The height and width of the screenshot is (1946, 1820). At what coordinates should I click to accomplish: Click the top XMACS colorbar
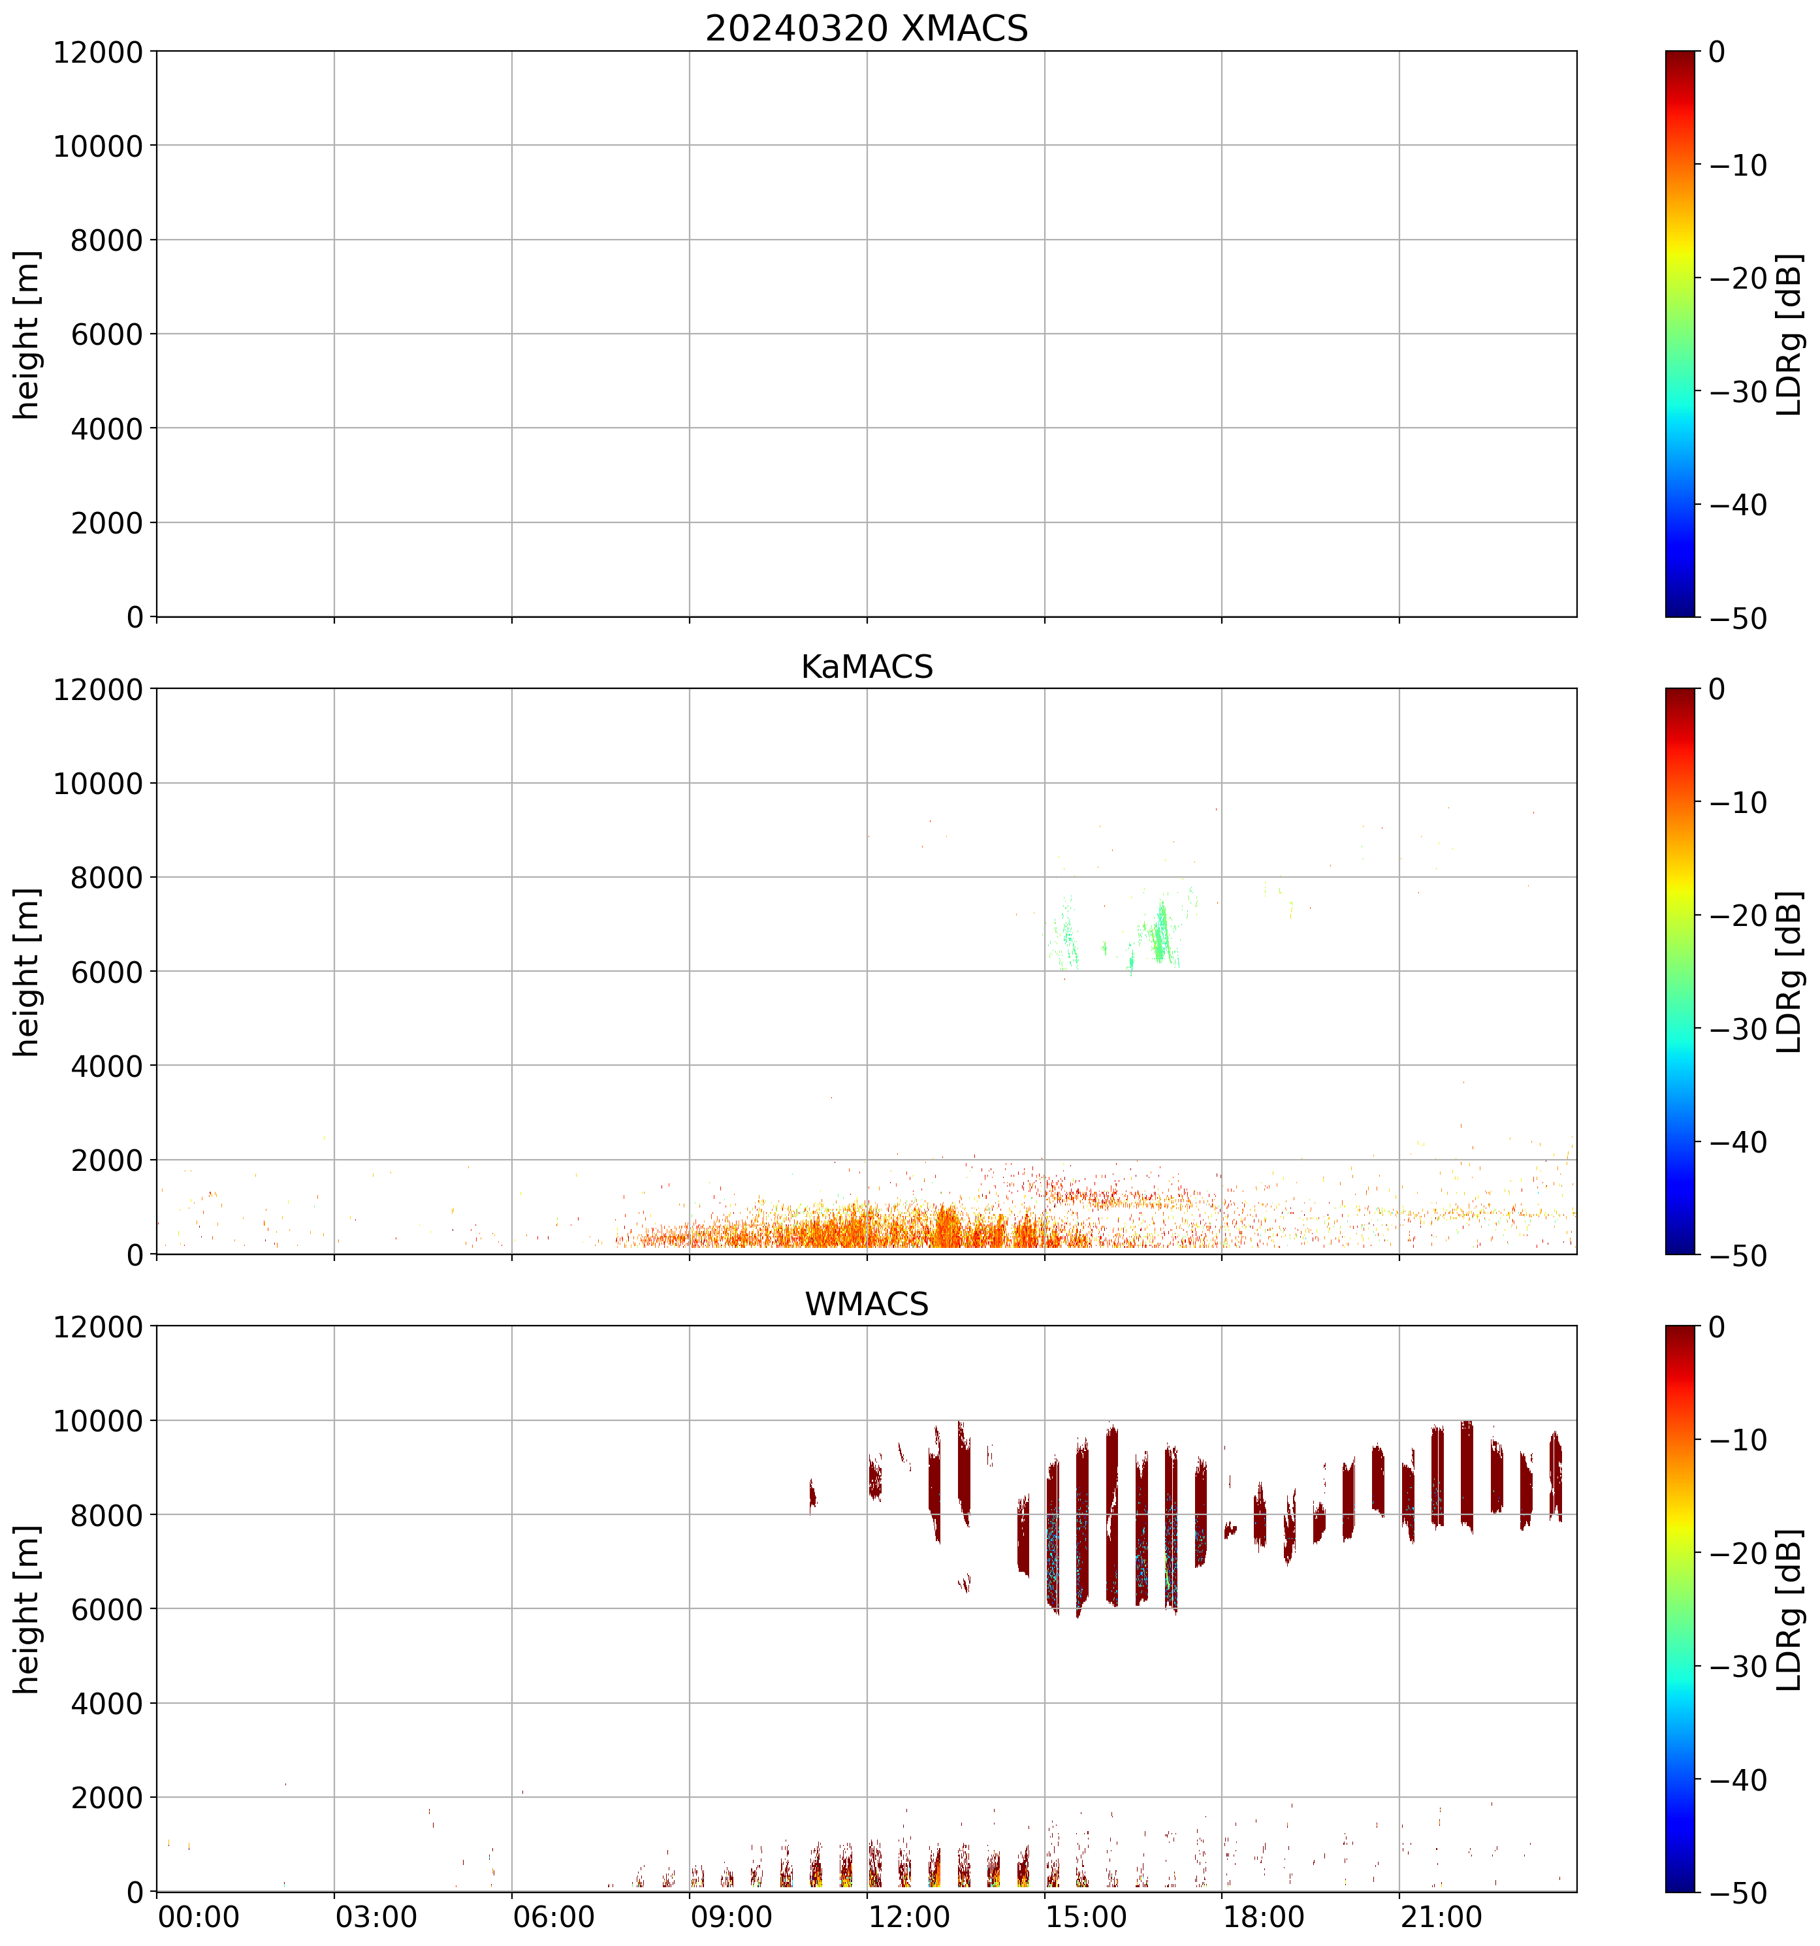coord(1679,333)
